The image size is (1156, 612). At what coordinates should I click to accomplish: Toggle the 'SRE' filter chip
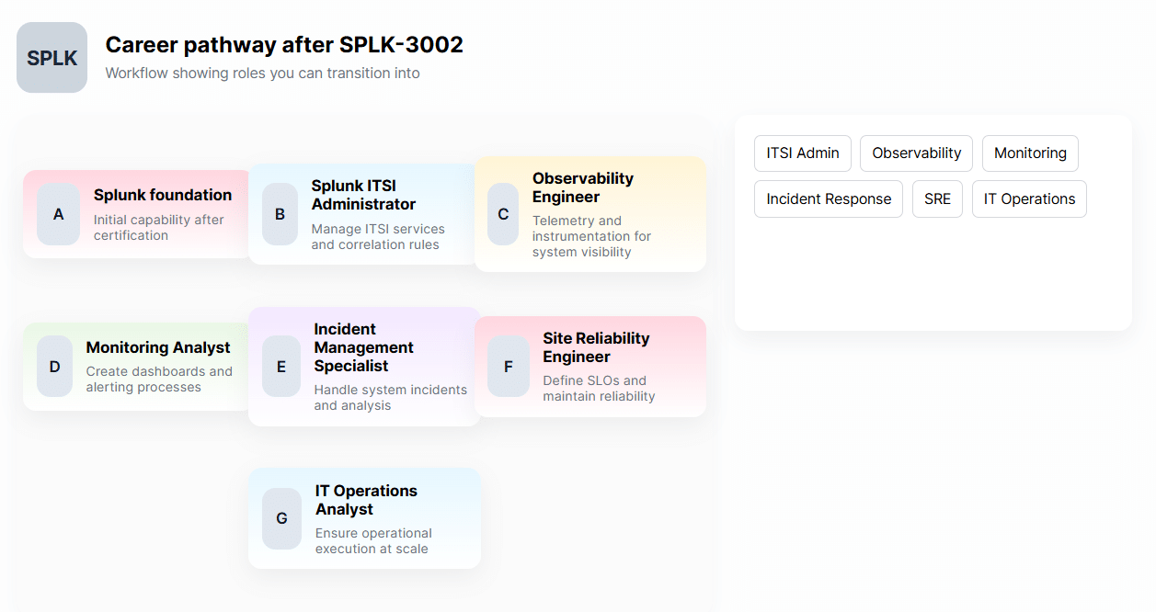tap(937, 198)
